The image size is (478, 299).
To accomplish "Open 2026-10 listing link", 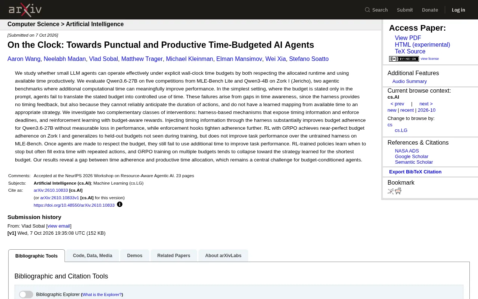I will pyautogui.click(x=426, y=110).
